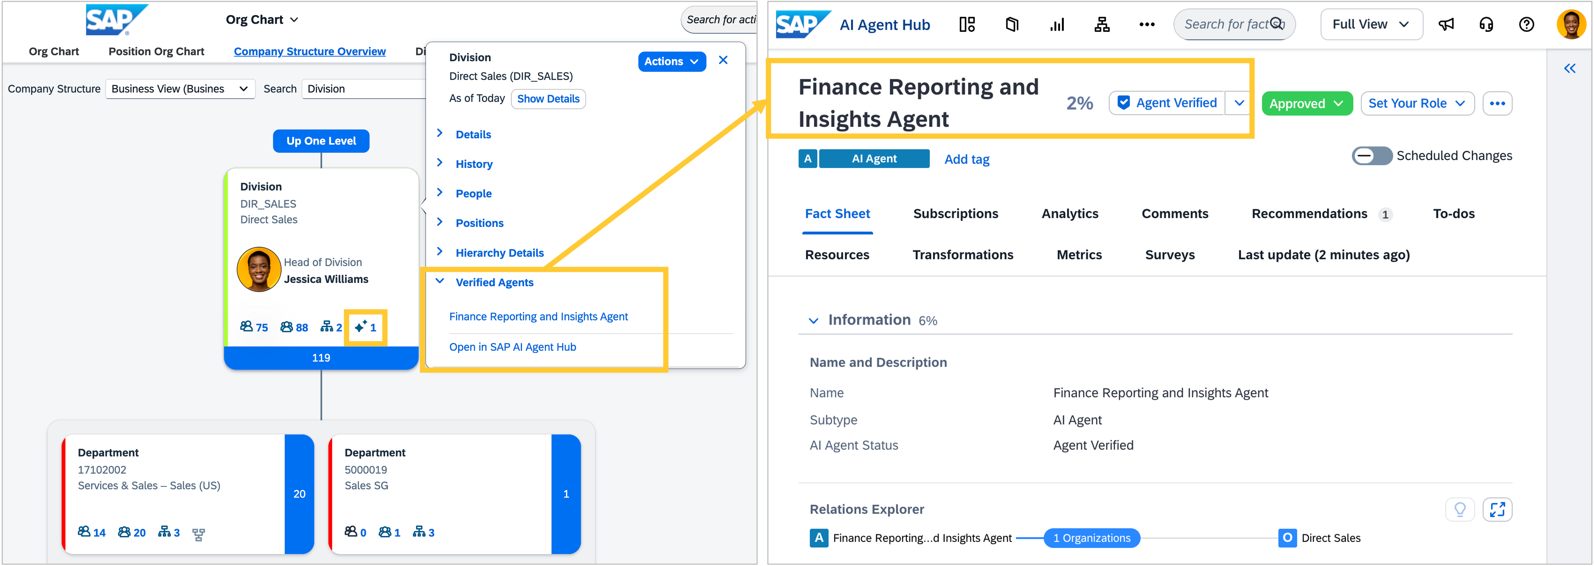Image resolution: width=1594 pixels, height=566 pixels.
Task: Open the support headset icon
Action: coord(1486,25)
